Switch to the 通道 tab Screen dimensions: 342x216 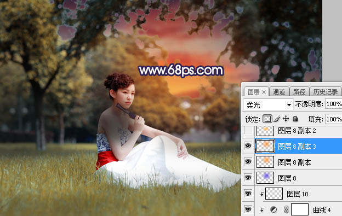279,92
